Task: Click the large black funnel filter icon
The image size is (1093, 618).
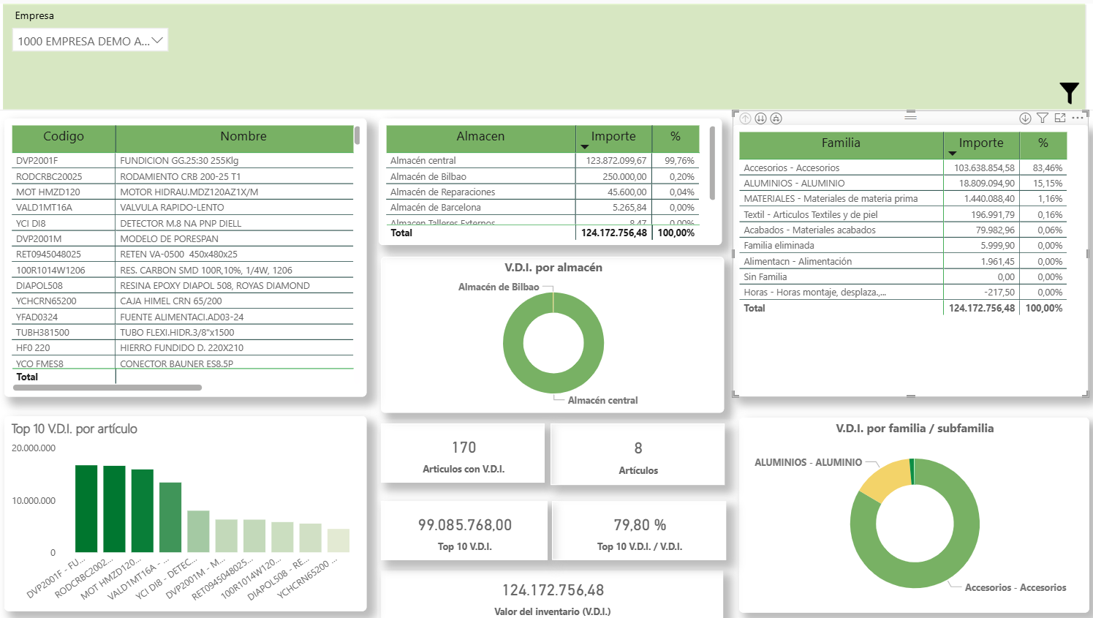Action: [x=1069, y=93]
